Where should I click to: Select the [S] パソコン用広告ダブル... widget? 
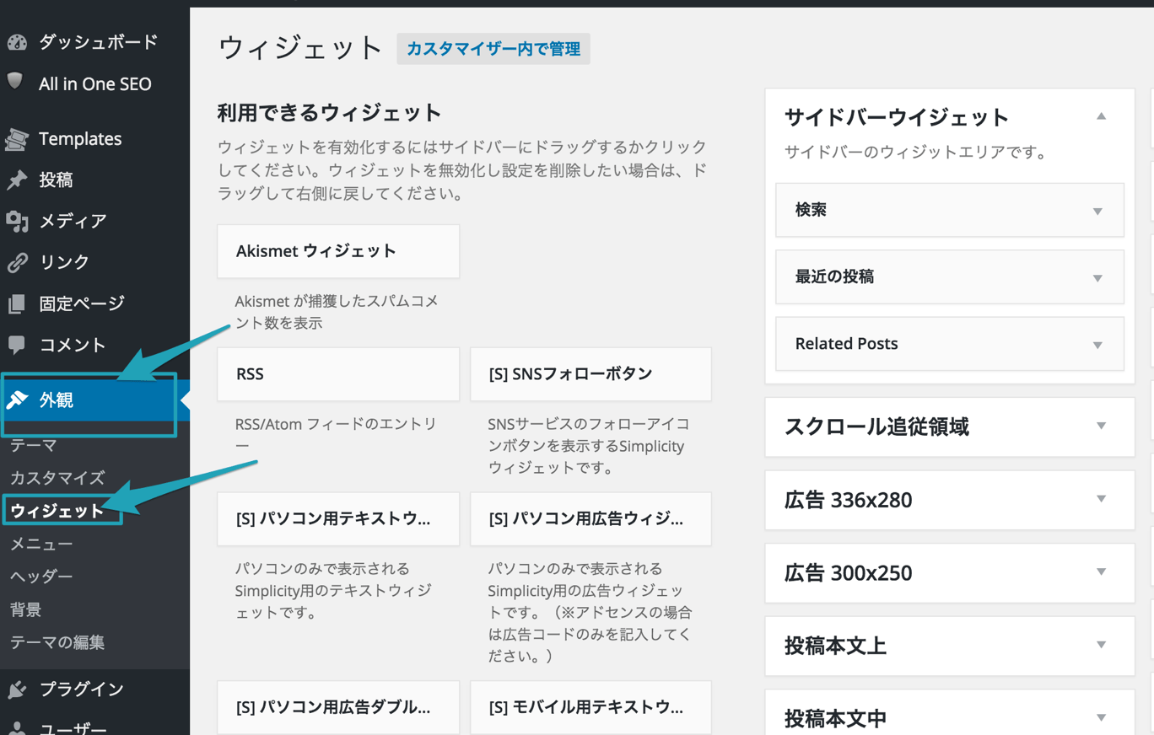(338, 708)
